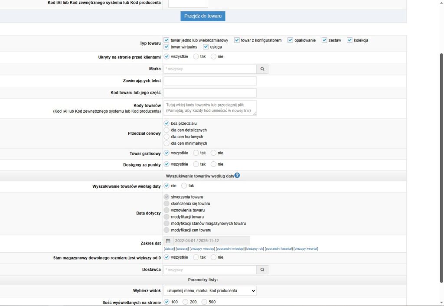
Task: Choose 'tak' for Towar gratisowy
Action: point(196,153)
